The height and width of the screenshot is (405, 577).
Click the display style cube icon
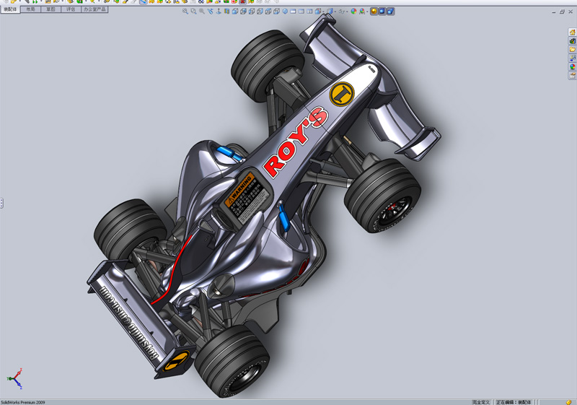330,12
